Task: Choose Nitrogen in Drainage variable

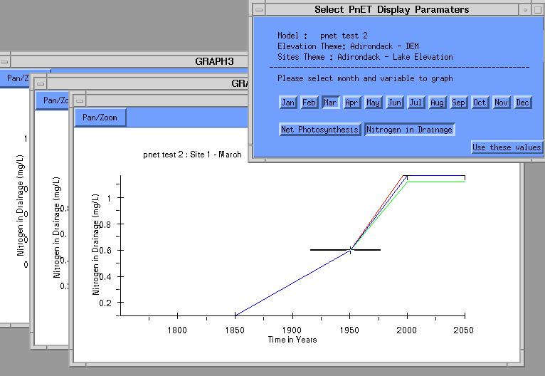Action: click(409, 130)
